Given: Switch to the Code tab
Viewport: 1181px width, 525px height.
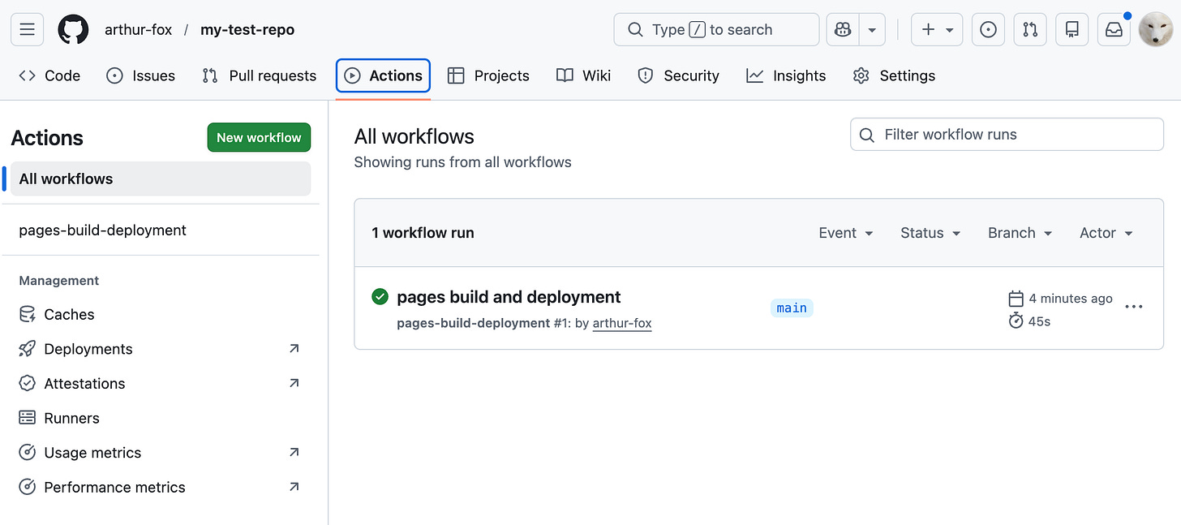Looking at the screenshot, I should tap(49, 75).
